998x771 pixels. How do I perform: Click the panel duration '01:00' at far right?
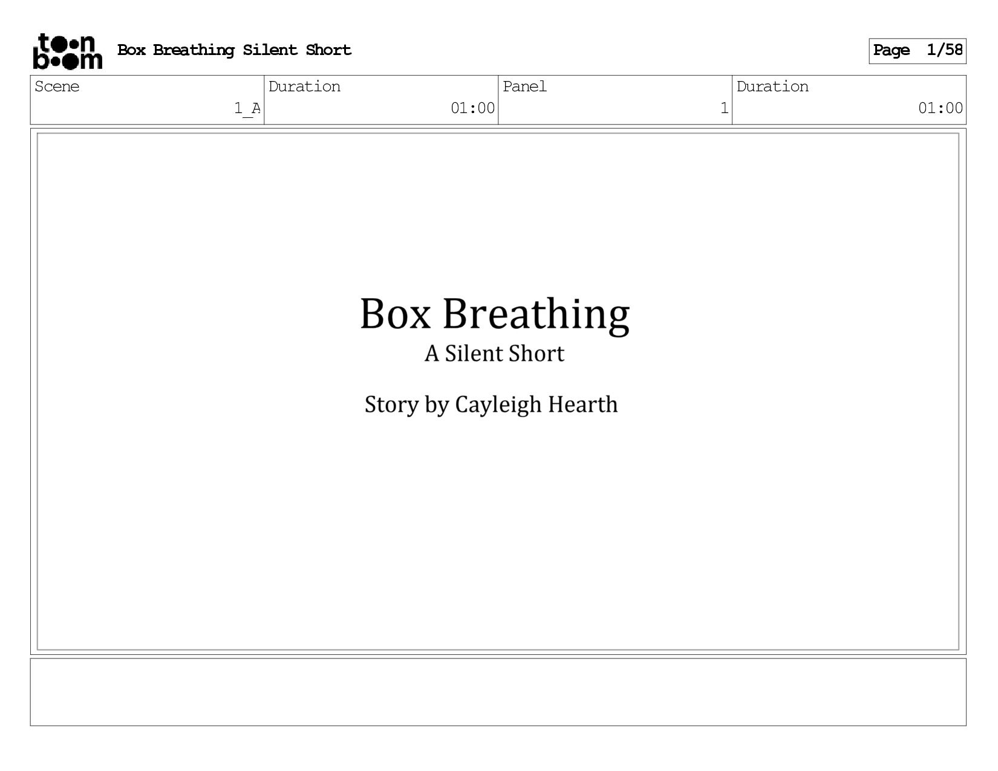point(941,109)
